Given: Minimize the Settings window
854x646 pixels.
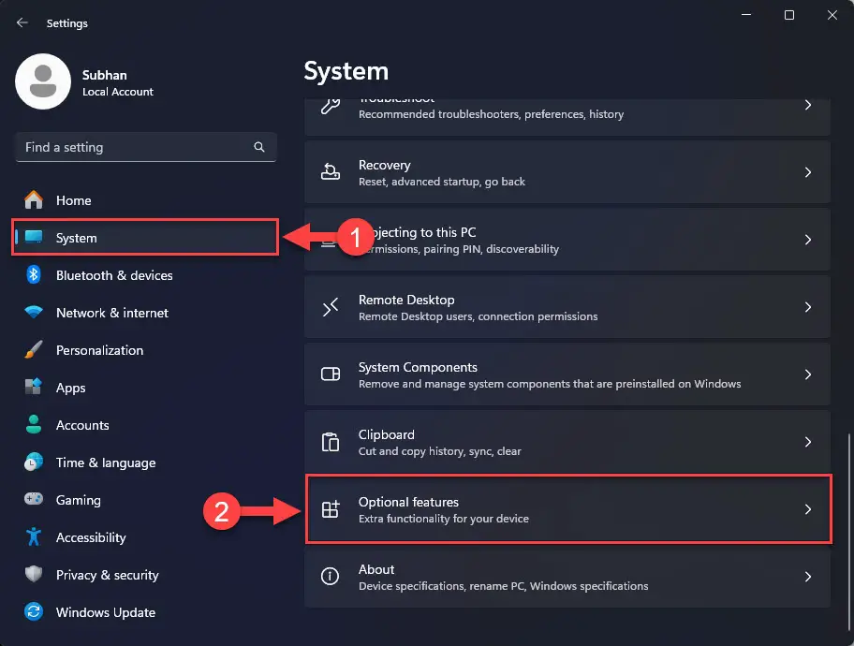Looking at the screenshot, I should (x=746, y=15).
